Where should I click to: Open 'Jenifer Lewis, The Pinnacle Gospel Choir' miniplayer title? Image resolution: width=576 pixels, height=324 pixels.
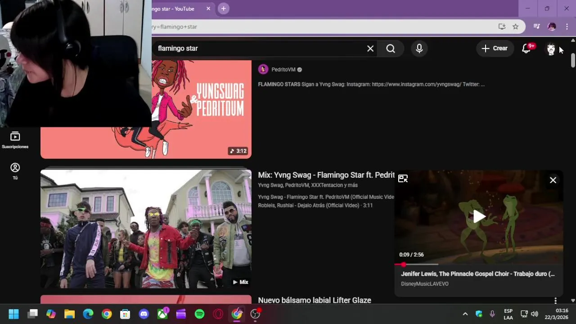pyautogui.click(x=478, y=274)
